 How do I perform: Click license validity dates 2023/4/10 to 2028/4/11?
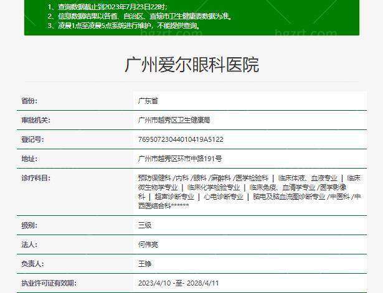178,283
